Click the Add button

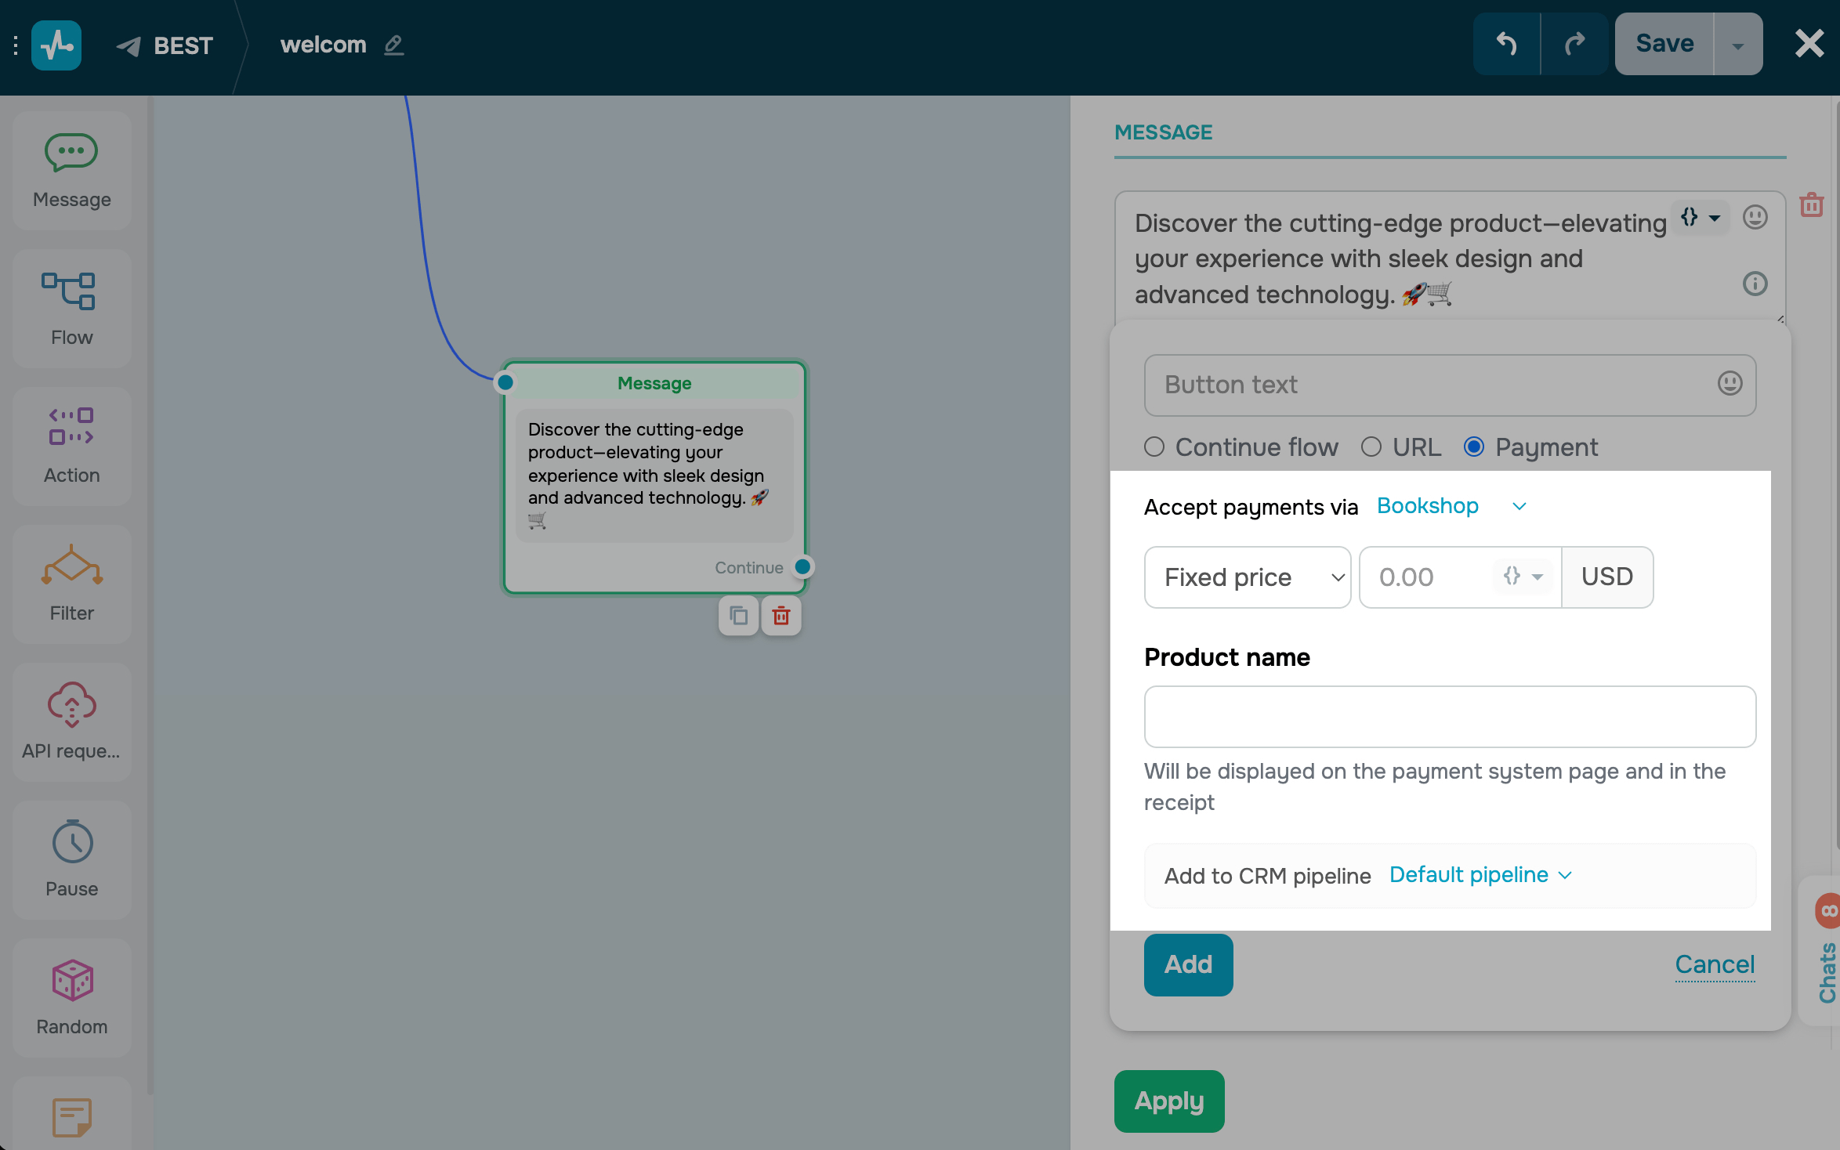tap(1188, 964)
